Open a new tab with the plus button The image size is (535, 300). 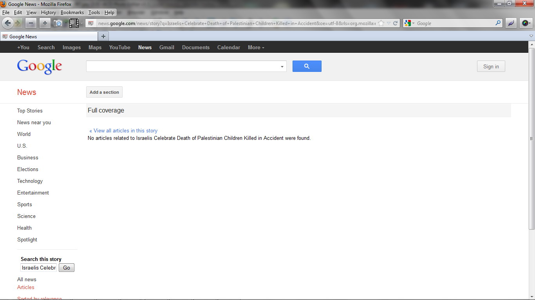103,36
